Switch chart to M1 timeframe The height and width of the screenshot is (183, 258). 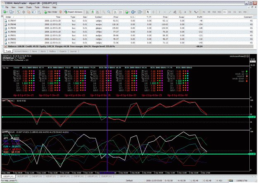tap(204, 12)
